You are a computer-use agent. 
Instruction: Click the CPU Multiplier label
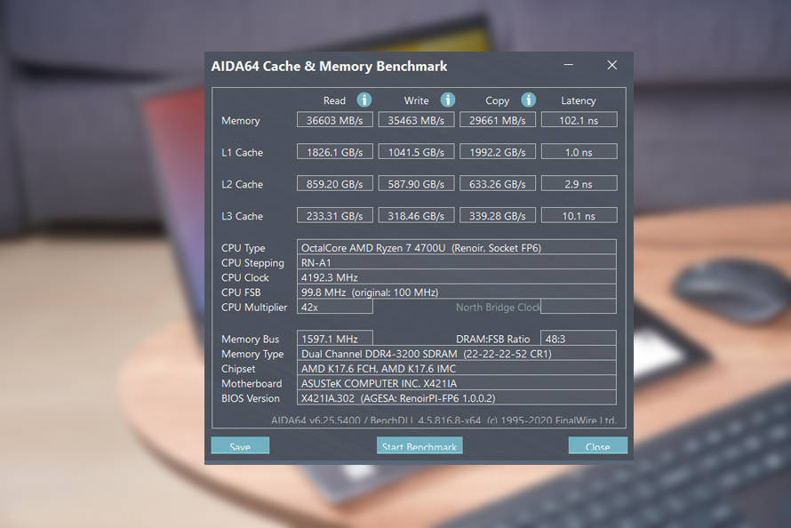pos(254,308)
